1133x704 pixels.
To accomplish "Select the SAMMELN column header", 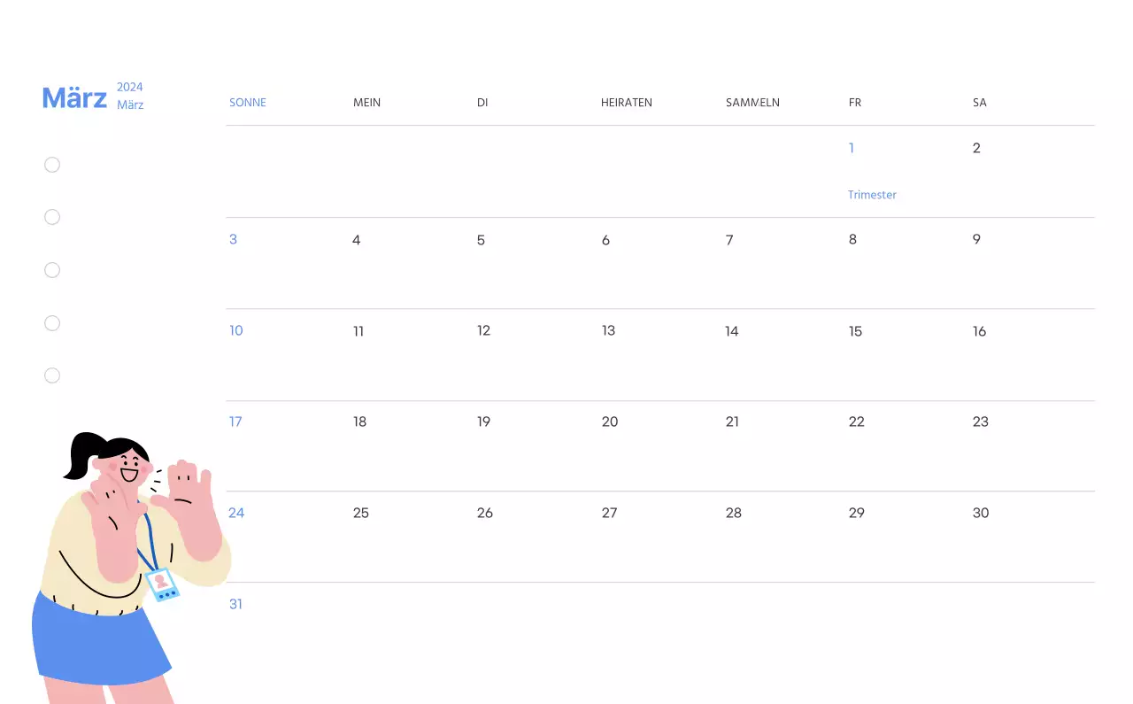I will [x=752, y=102].
